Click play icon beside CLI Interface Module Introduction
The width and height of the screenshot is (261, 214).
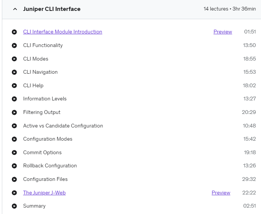(x=14, y=32)
